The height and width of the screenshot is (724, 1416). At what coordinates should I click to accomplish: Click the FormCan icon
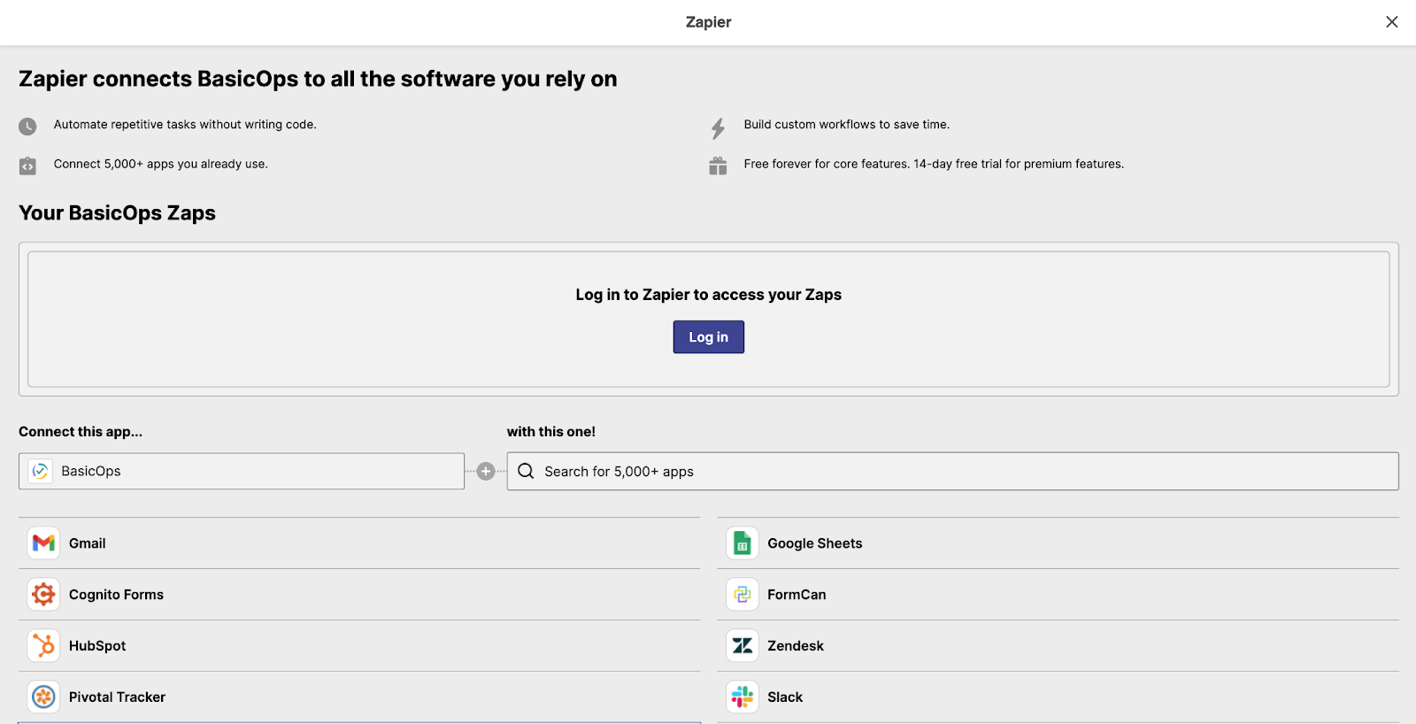pyautogui.click(x=743, y=595)
